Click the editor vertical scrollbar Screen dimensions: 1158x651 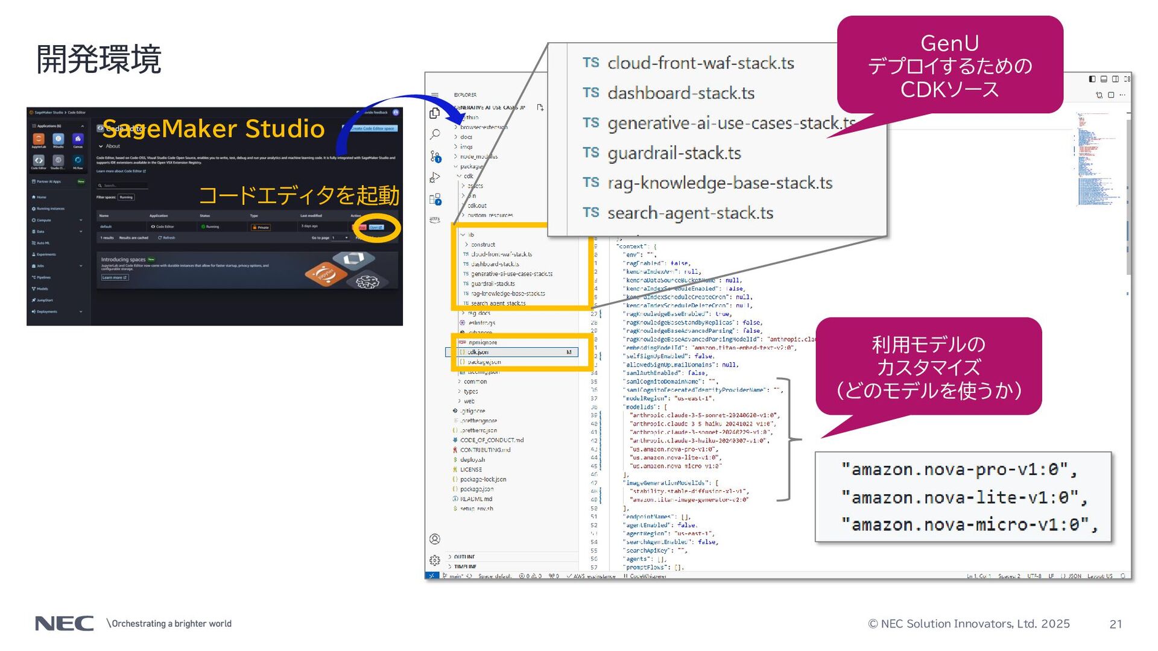pyautogui.click(x=1128, y=197)
